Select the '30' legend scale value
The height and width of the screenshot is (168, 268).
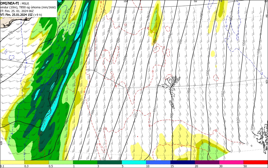[221, 166]
